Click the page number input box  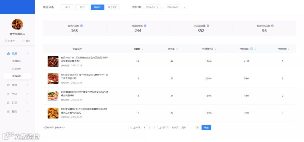191,127
